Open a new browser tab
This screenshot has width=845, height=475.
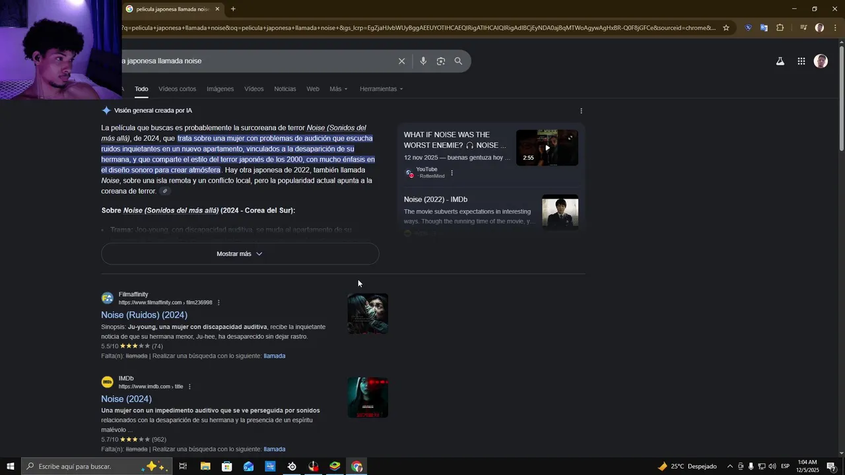pyautogui.click(x=233, y=9)
